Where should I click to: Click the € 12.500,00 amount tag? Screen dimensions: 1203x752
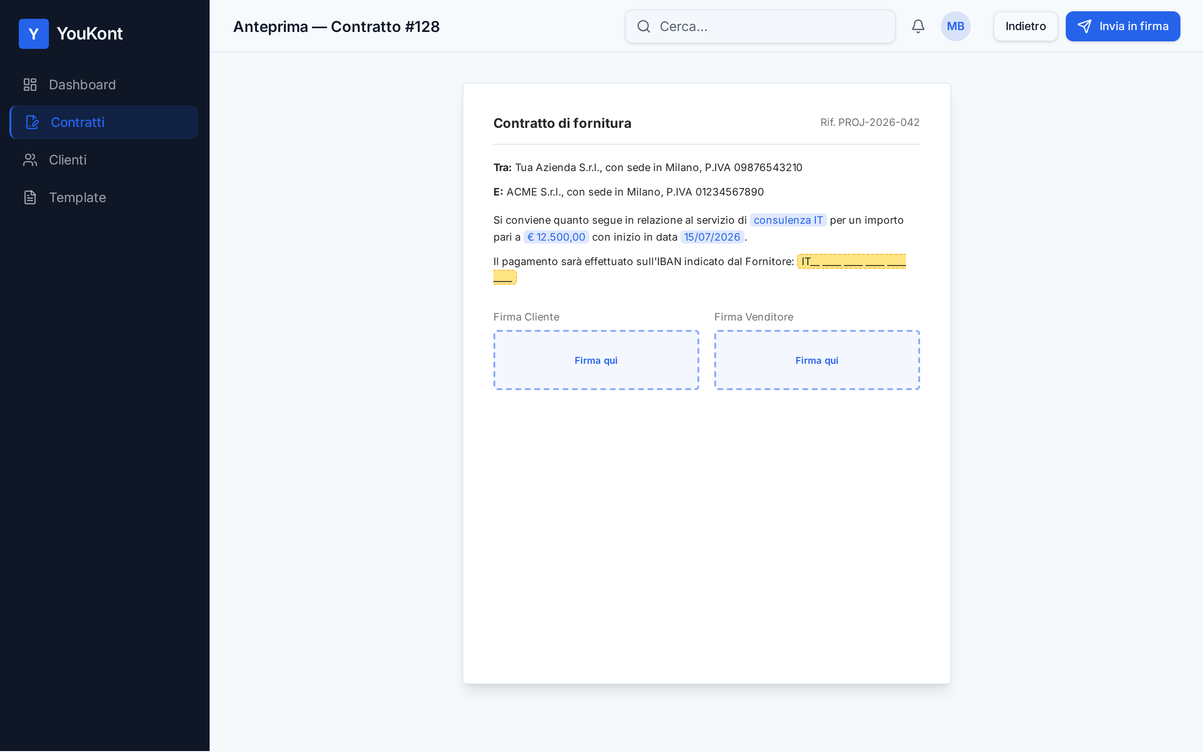tap(556, 237)
